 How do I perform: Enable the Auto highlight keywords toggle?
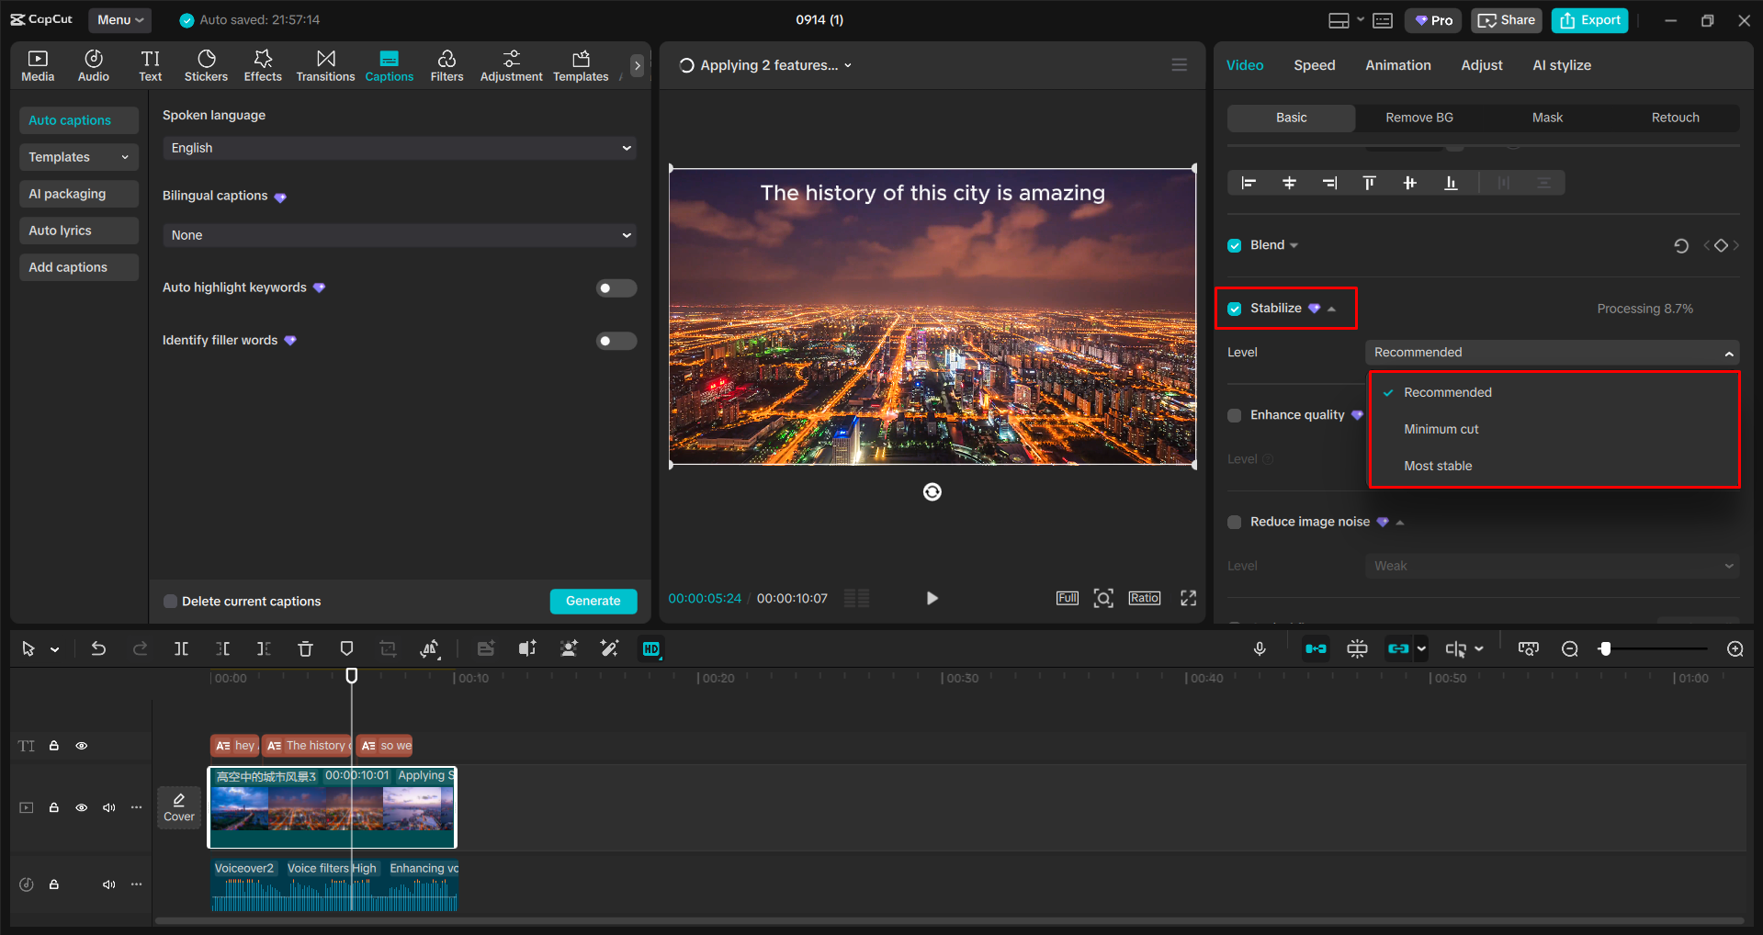pyautogui.click(x=616, y=287)
